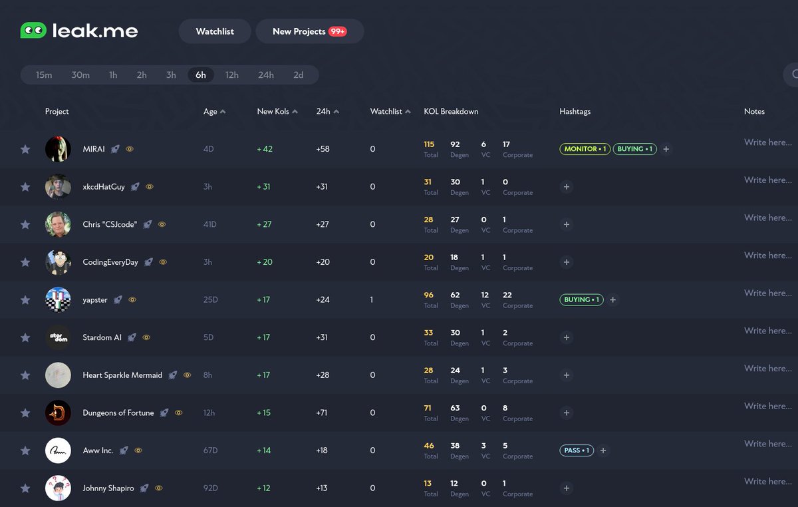
Task: Click the rocket icon next to Aww Inc.
Action: [x=124, y=450]
